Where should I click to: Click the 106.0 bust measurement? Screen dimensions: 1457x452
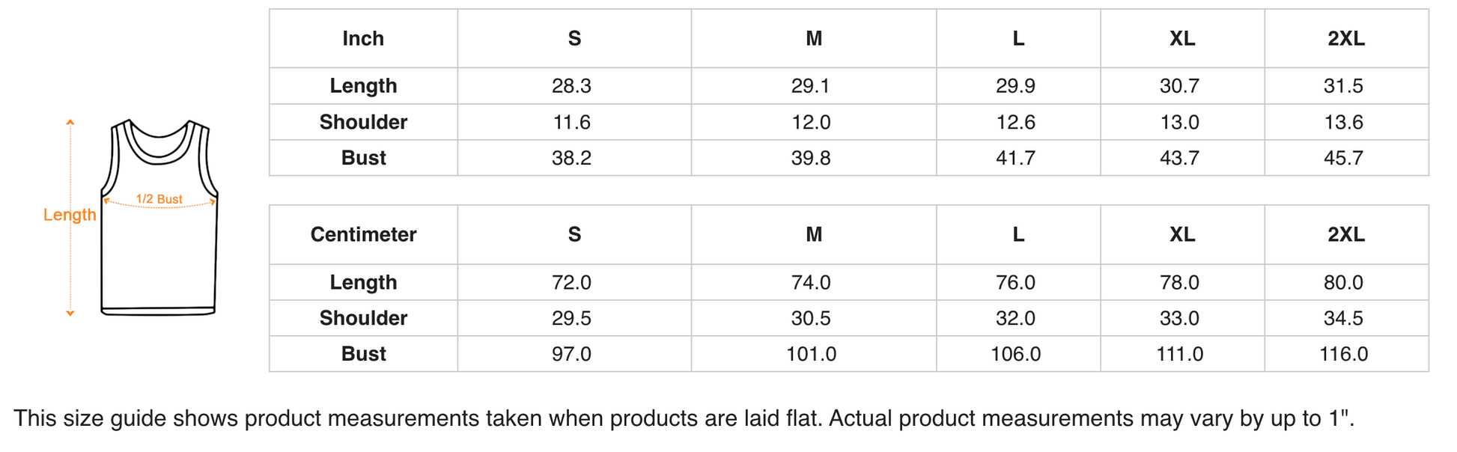(x=1015, y=354)
